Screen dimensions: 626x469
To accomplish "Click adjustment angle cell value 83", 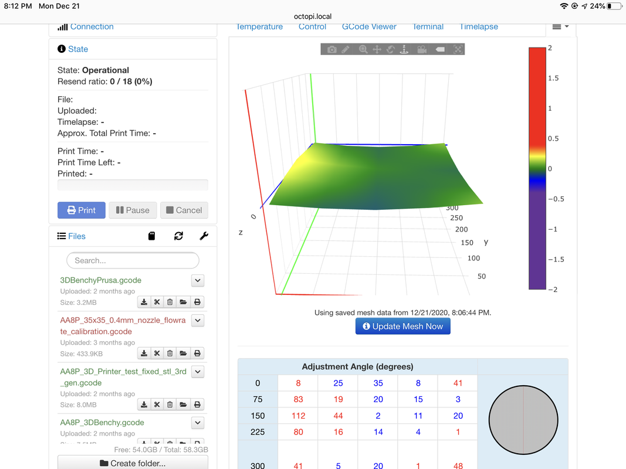I will [298, 399].
